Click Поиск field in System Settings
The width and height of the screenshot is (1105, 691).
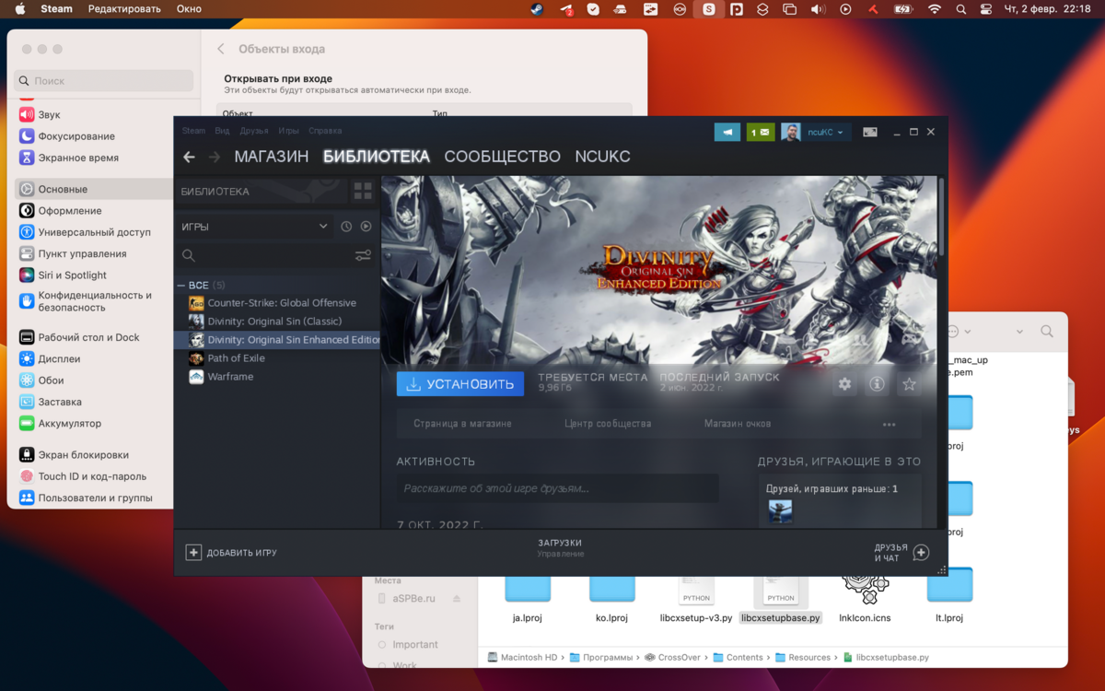click(x=104, y=81)
